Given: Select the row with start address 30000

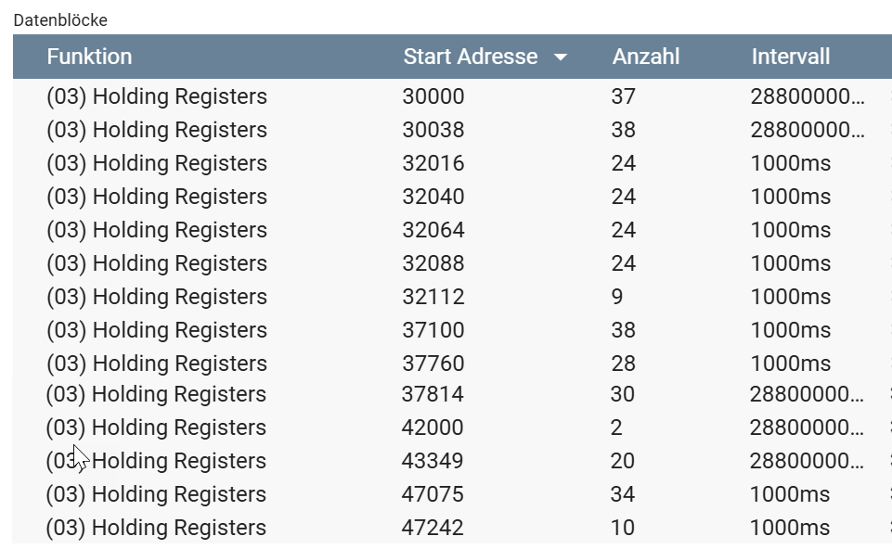Looking at the screenshot, I should coord(433,96).
